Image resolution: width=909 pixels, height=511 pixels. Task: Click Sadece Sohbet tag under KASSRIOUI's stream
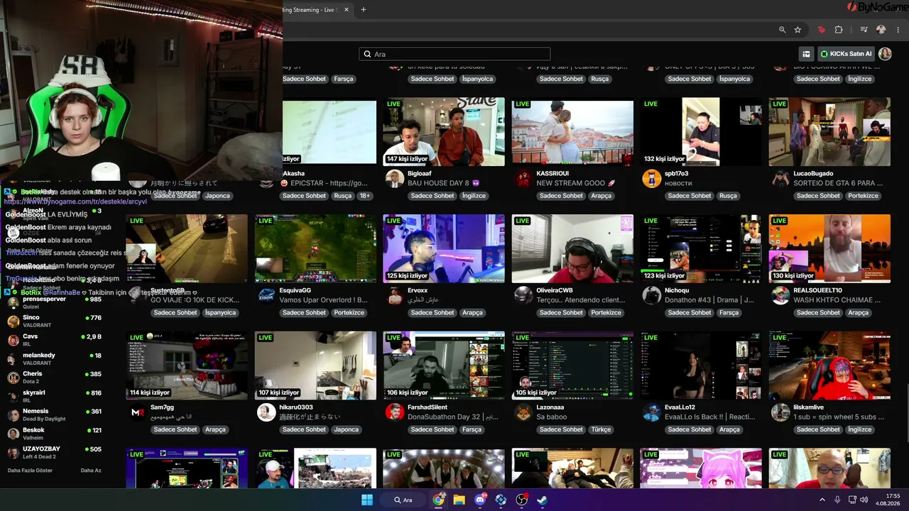561,196
